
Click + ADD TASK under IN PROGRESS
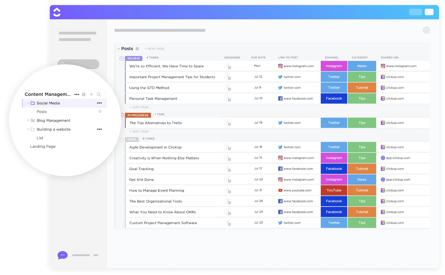139,131
